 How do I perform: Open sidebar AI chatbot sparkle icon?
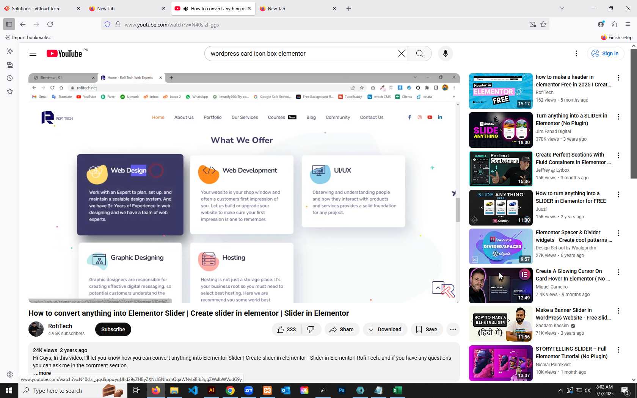click(10, 51)
